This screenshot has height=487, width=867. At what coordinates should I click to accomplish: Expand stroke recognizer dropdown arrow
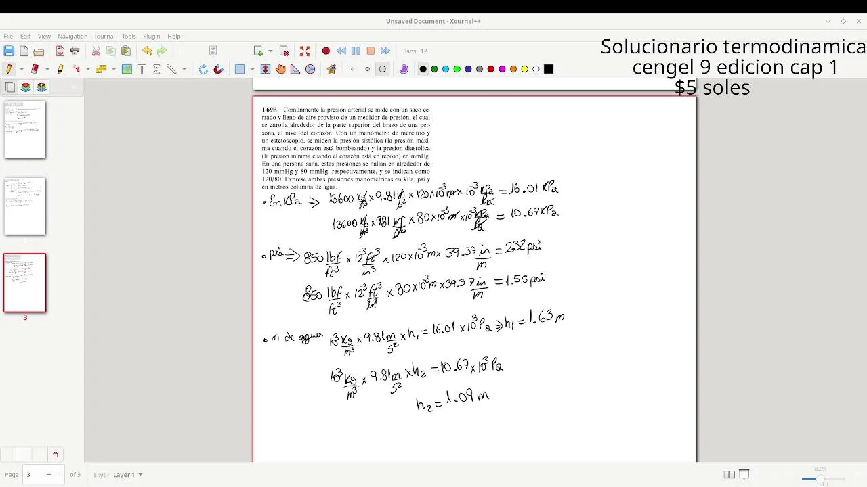click(88, 69)
